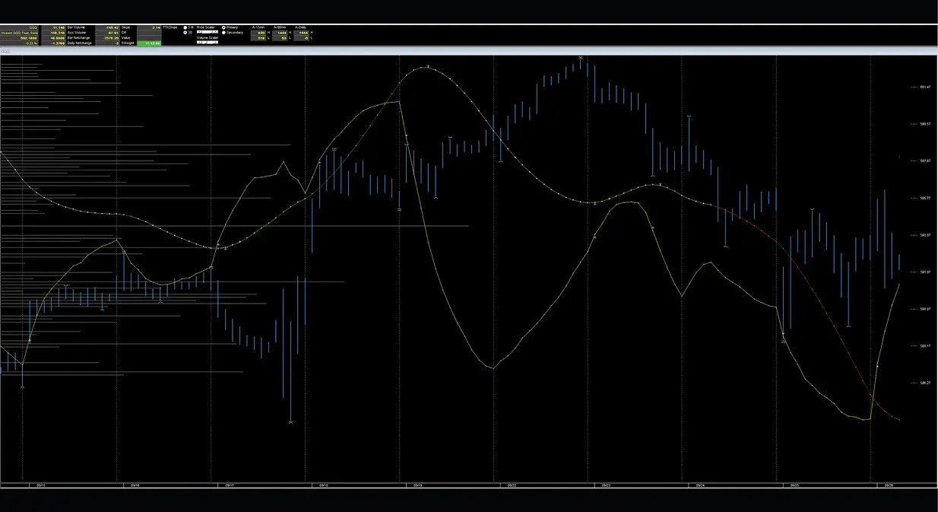
Task: Choose the Secondary radio option
Action: pyautogui.click(x=223, y=33)
